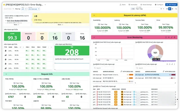Collapse the Request & Latency (APM) group
180x111 pixels.
[x=94, y=15]
